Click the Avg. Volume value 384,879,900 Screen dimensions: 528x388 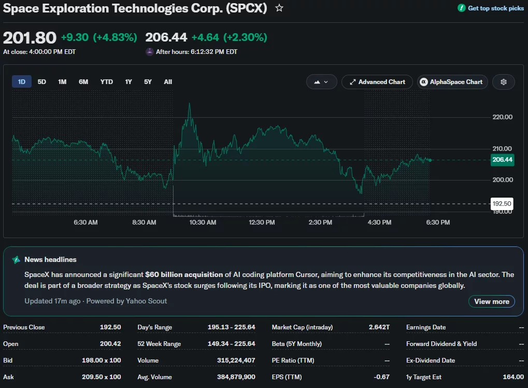(236, 377)
